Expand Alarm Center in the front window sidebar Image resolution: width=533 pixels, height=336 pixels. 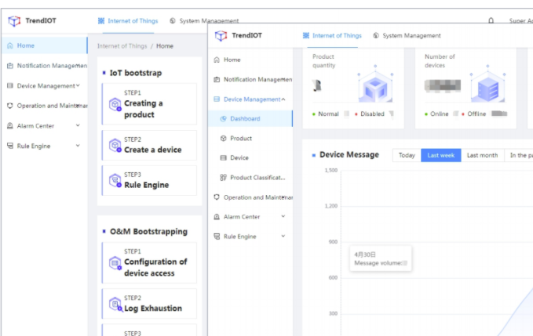283,217
